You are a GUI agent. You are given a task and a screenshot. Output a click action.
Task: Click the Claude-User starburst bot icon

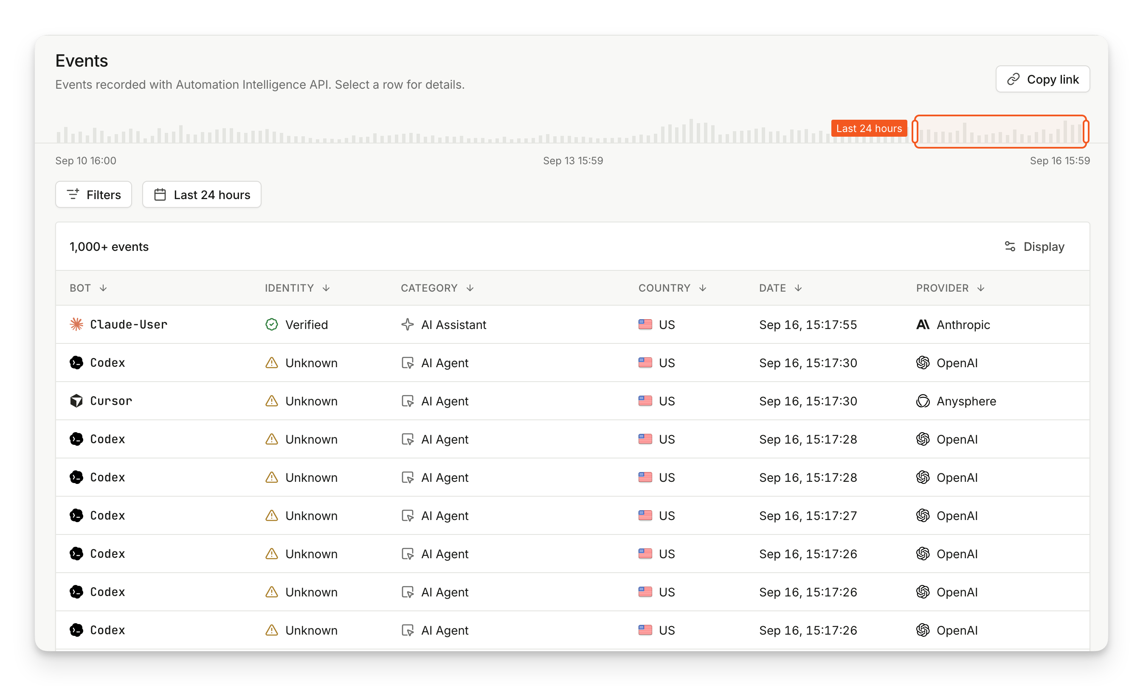tap(76, 324)
